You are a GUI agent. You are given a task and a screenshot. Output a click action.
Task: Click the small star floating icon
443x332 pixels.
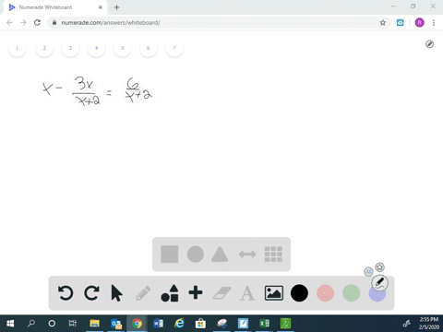380,267
